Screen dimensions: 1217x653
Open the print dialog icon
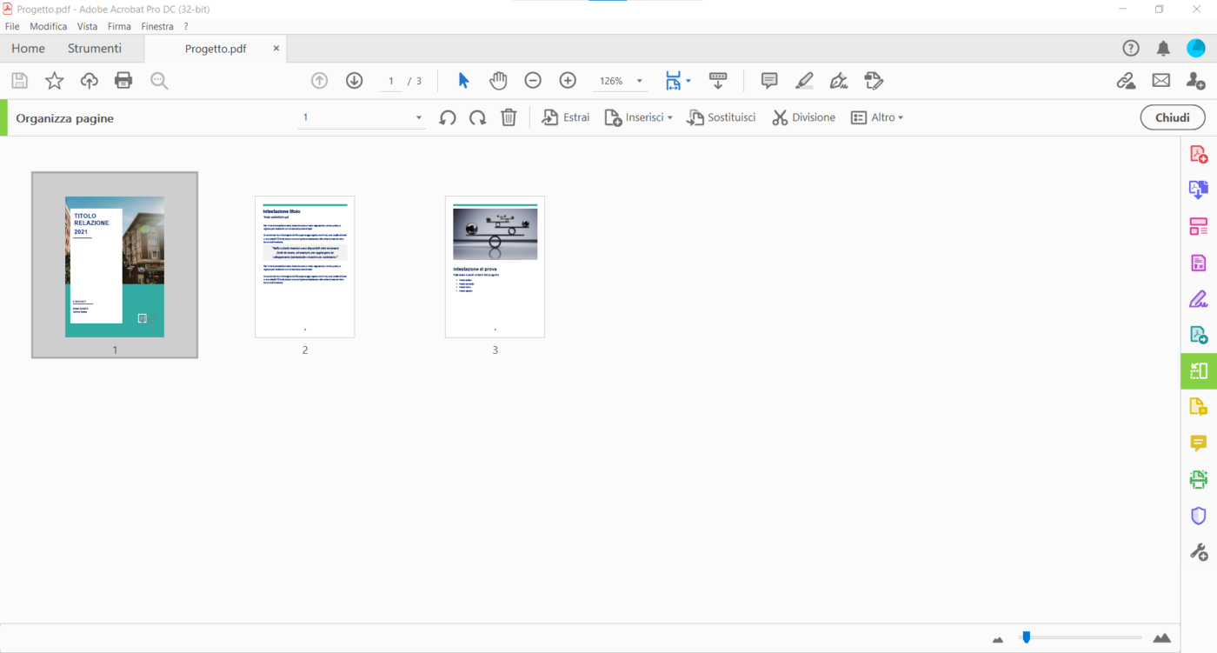pos(123,80)
